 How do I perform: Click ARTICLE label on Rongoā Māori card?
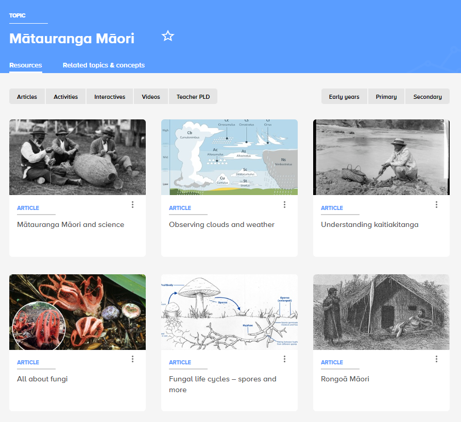coord(332,362)
